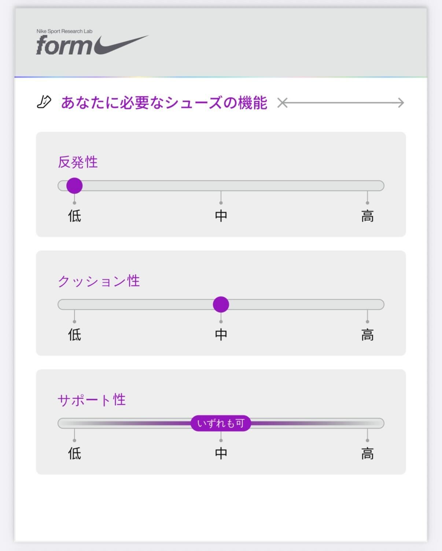Click the あなたに必要なシューズの機能 heading
The width and height of the screenshot is (442, 551).
164,103
